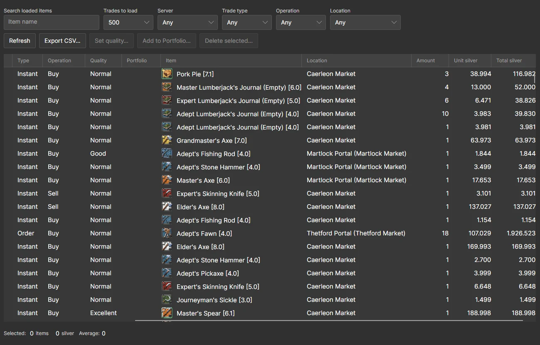Viewport: 540px width, 345px height.
Task: Focus the Item name search field
Action: click(x=52, y=22)
